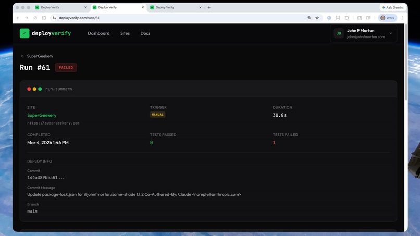Click the yellow dot in run-summary header
This screenshot has width=420, height=236.
34,89
